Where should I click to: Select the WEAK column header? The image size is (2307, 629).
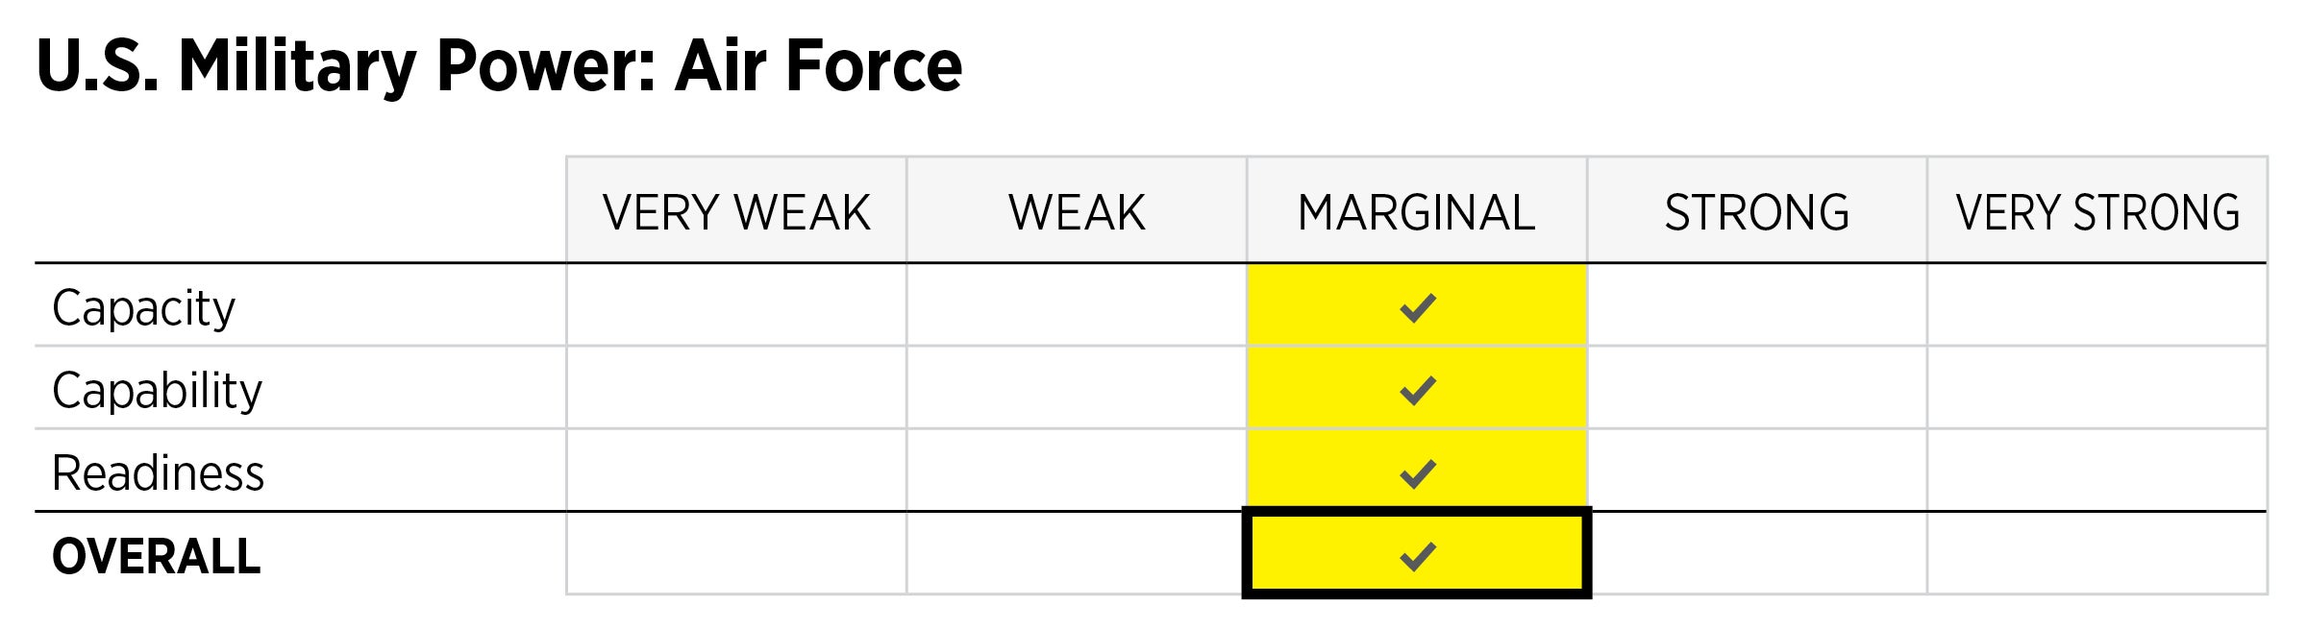click(x=1077, y=212)
